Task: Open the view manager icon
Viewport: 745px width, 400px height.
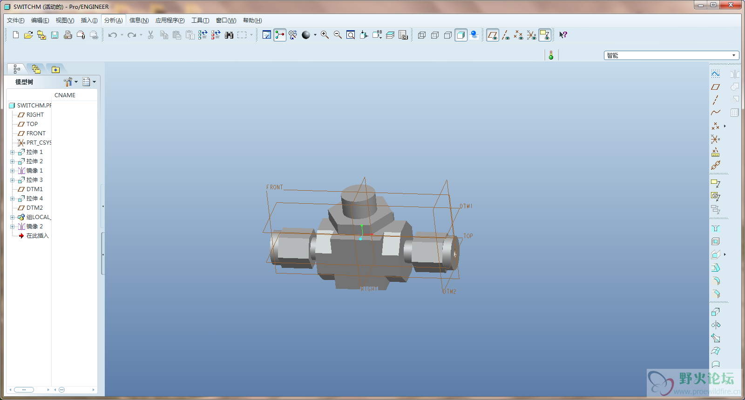Action: (x=403, y=35)
